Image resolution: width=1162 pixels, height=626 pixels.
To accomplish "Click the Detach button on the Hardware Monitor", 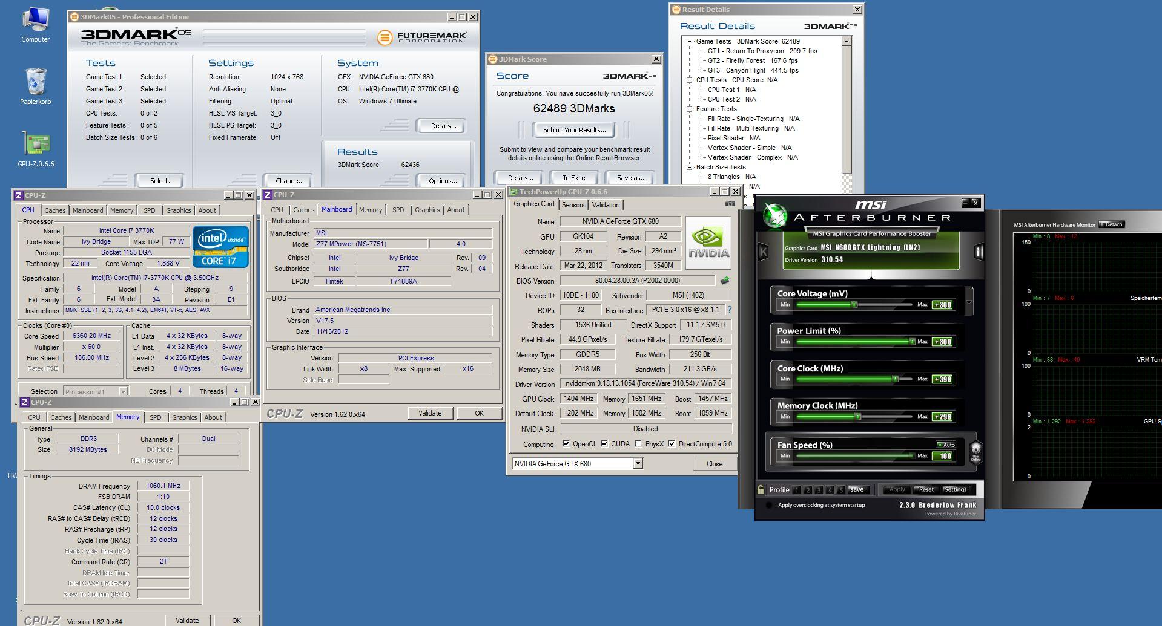I will [x=1111, y=224].
